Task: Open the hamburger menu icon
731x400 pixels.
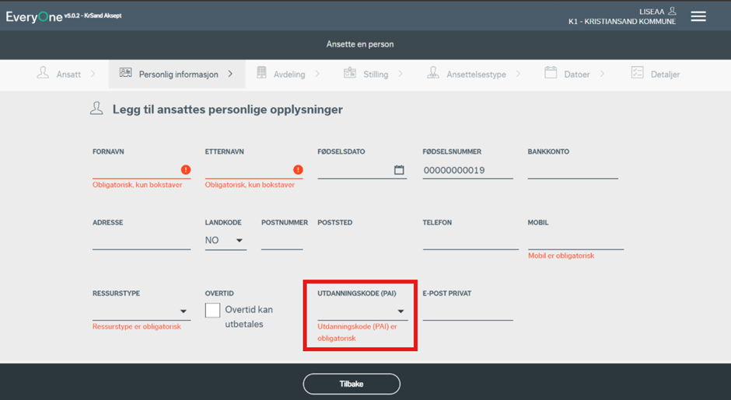Action: pyautogui.click(x=698, y=16)
